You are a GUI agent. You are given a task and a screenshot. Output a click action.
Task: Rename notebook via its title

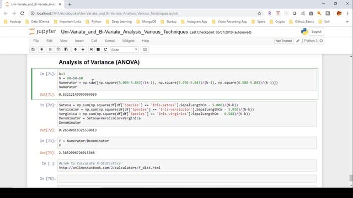coord(124,32)
